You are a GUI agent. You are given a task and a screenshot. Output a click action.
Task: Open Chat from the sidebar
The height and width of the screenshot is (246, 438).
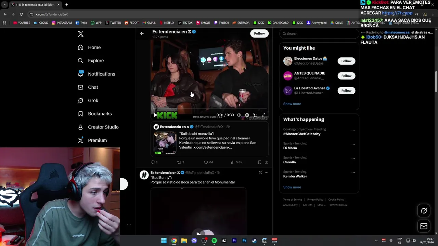click(88, 87)
